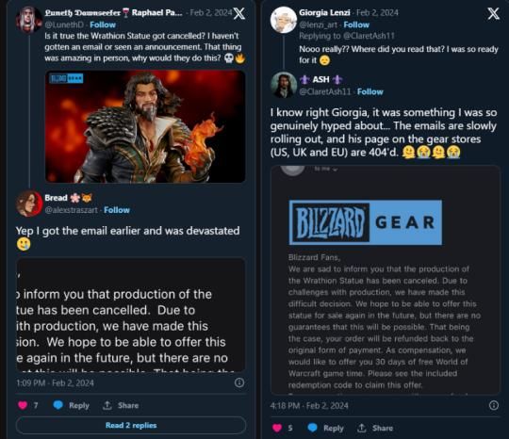
Task: Click the share arrow icon under ASH's tweet
Action: (x=362, y=428)
